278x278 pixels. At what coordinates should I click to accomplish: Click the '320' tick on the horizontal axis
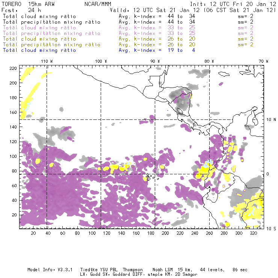(x=253, y=233)
